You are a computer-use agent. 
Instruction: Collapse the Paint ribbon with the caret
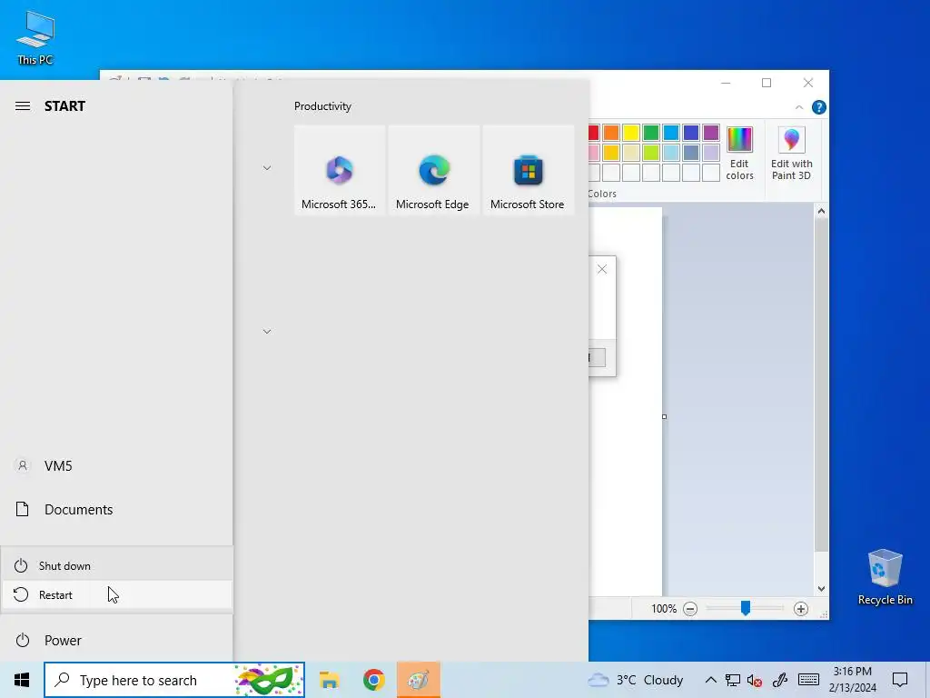point(799,107)
